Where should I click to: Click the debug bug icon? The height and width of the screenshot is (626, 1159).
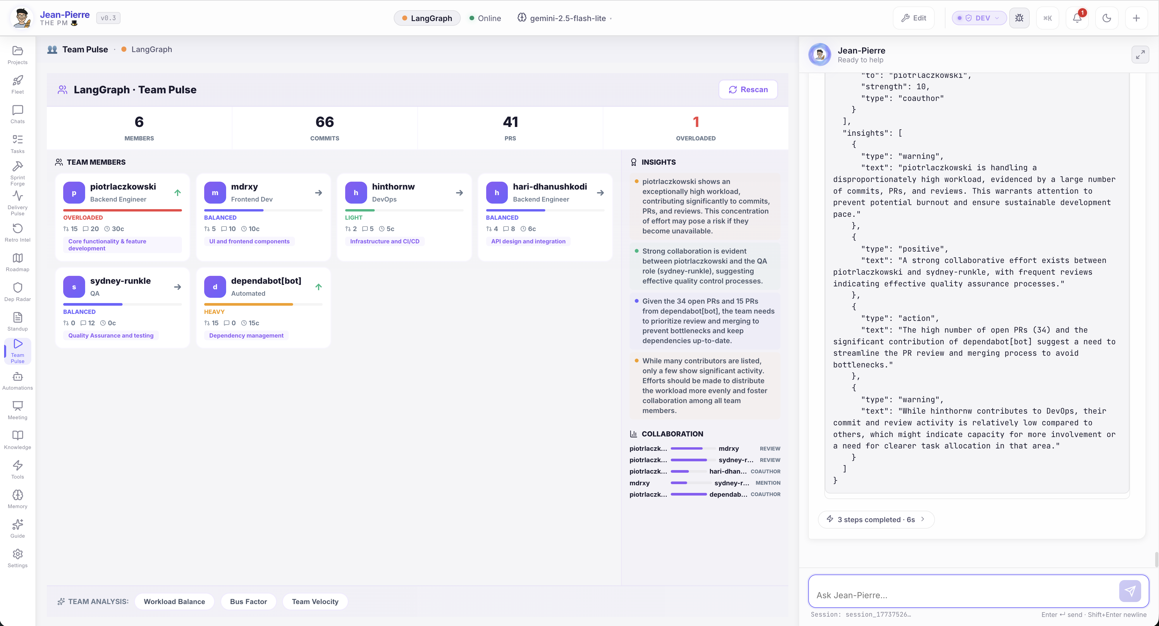1019,18
